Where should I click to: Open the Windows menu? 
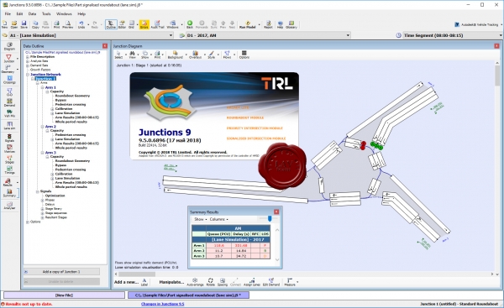(64, 13)
